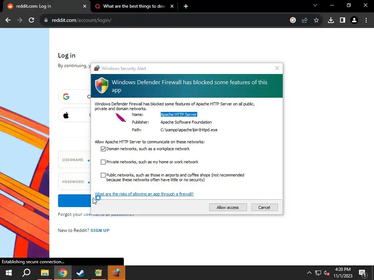Viewport: 374px width, 280px height.
Task: Click the XAMPP installer taskbar icon
Action: click(99, 273)
